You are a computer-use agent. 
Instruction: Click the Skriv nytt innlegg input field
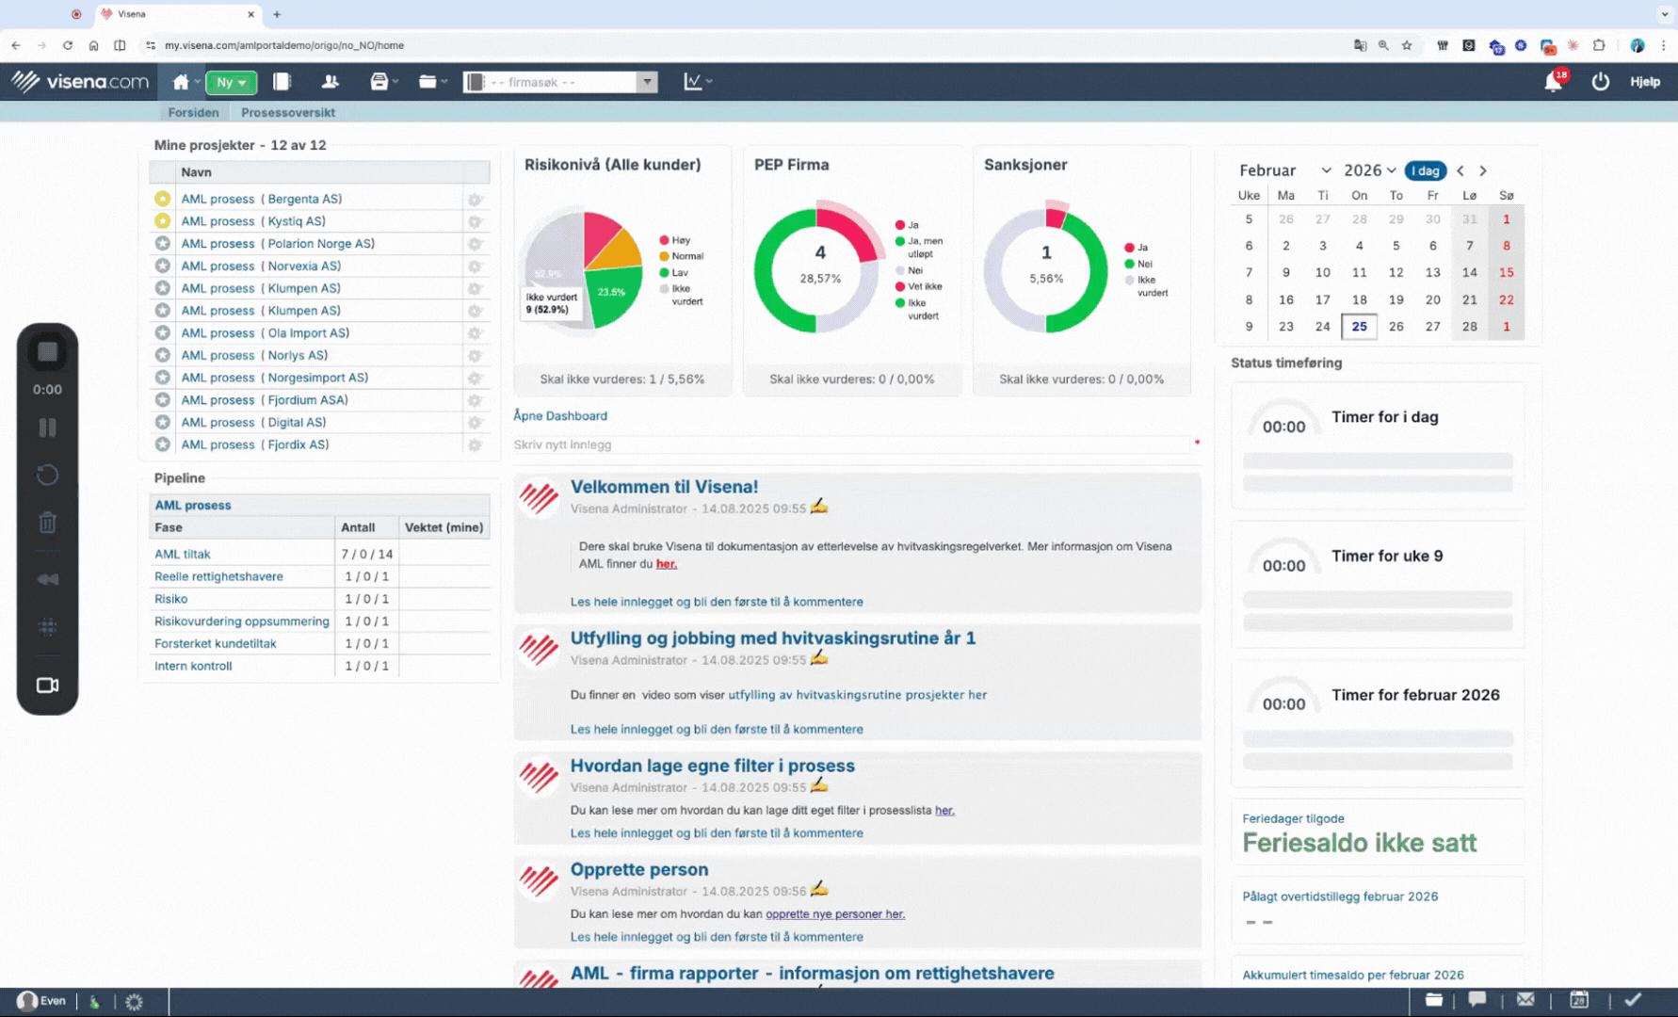[851, 444]
